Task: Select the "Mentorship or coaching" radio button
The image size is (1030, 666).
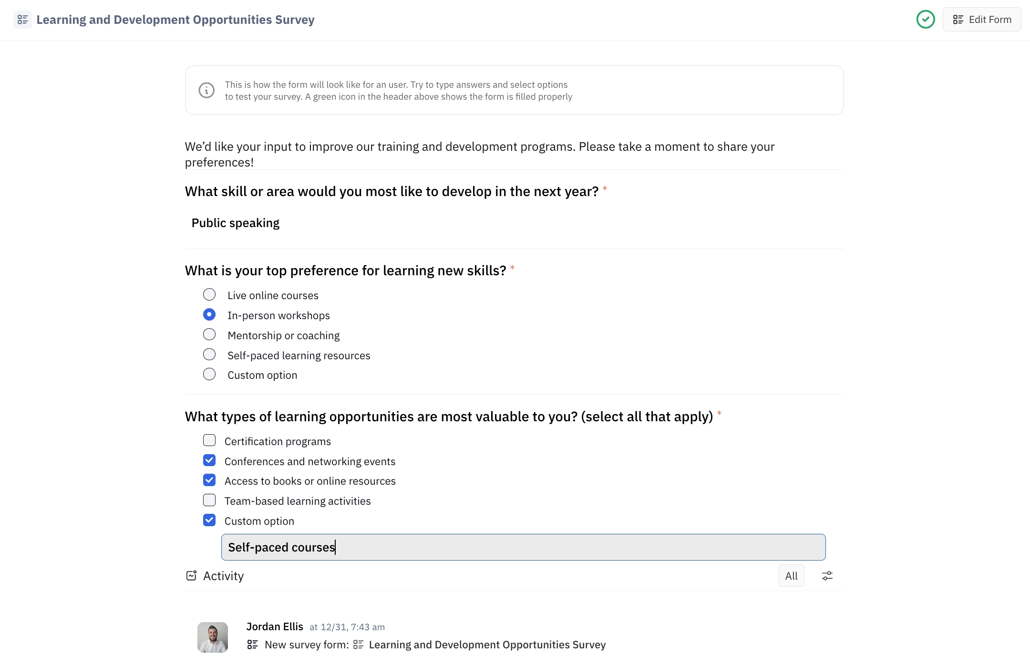Action: [x=209, y=334]
